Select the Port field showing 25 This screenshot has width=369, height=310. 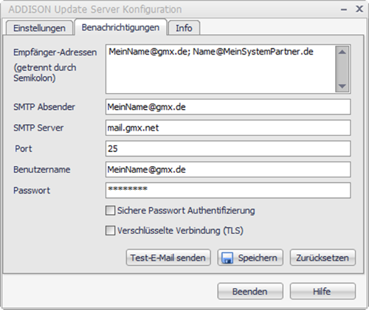click(x=228, y=148)
